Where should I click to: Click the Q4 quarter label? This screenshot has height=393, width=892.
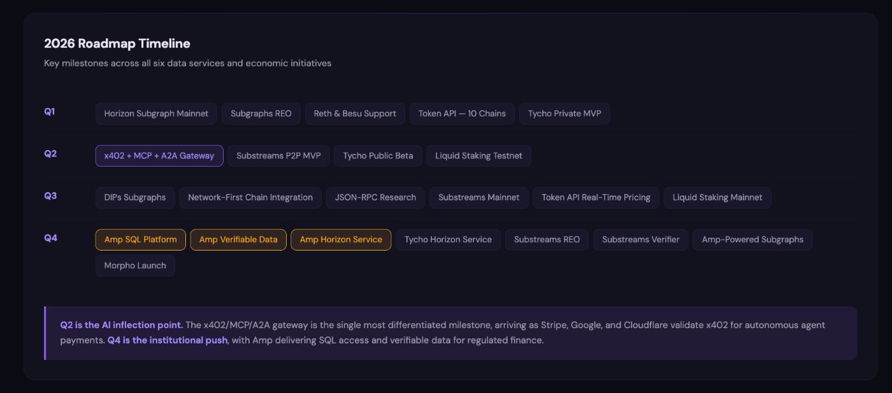point(50,238)
